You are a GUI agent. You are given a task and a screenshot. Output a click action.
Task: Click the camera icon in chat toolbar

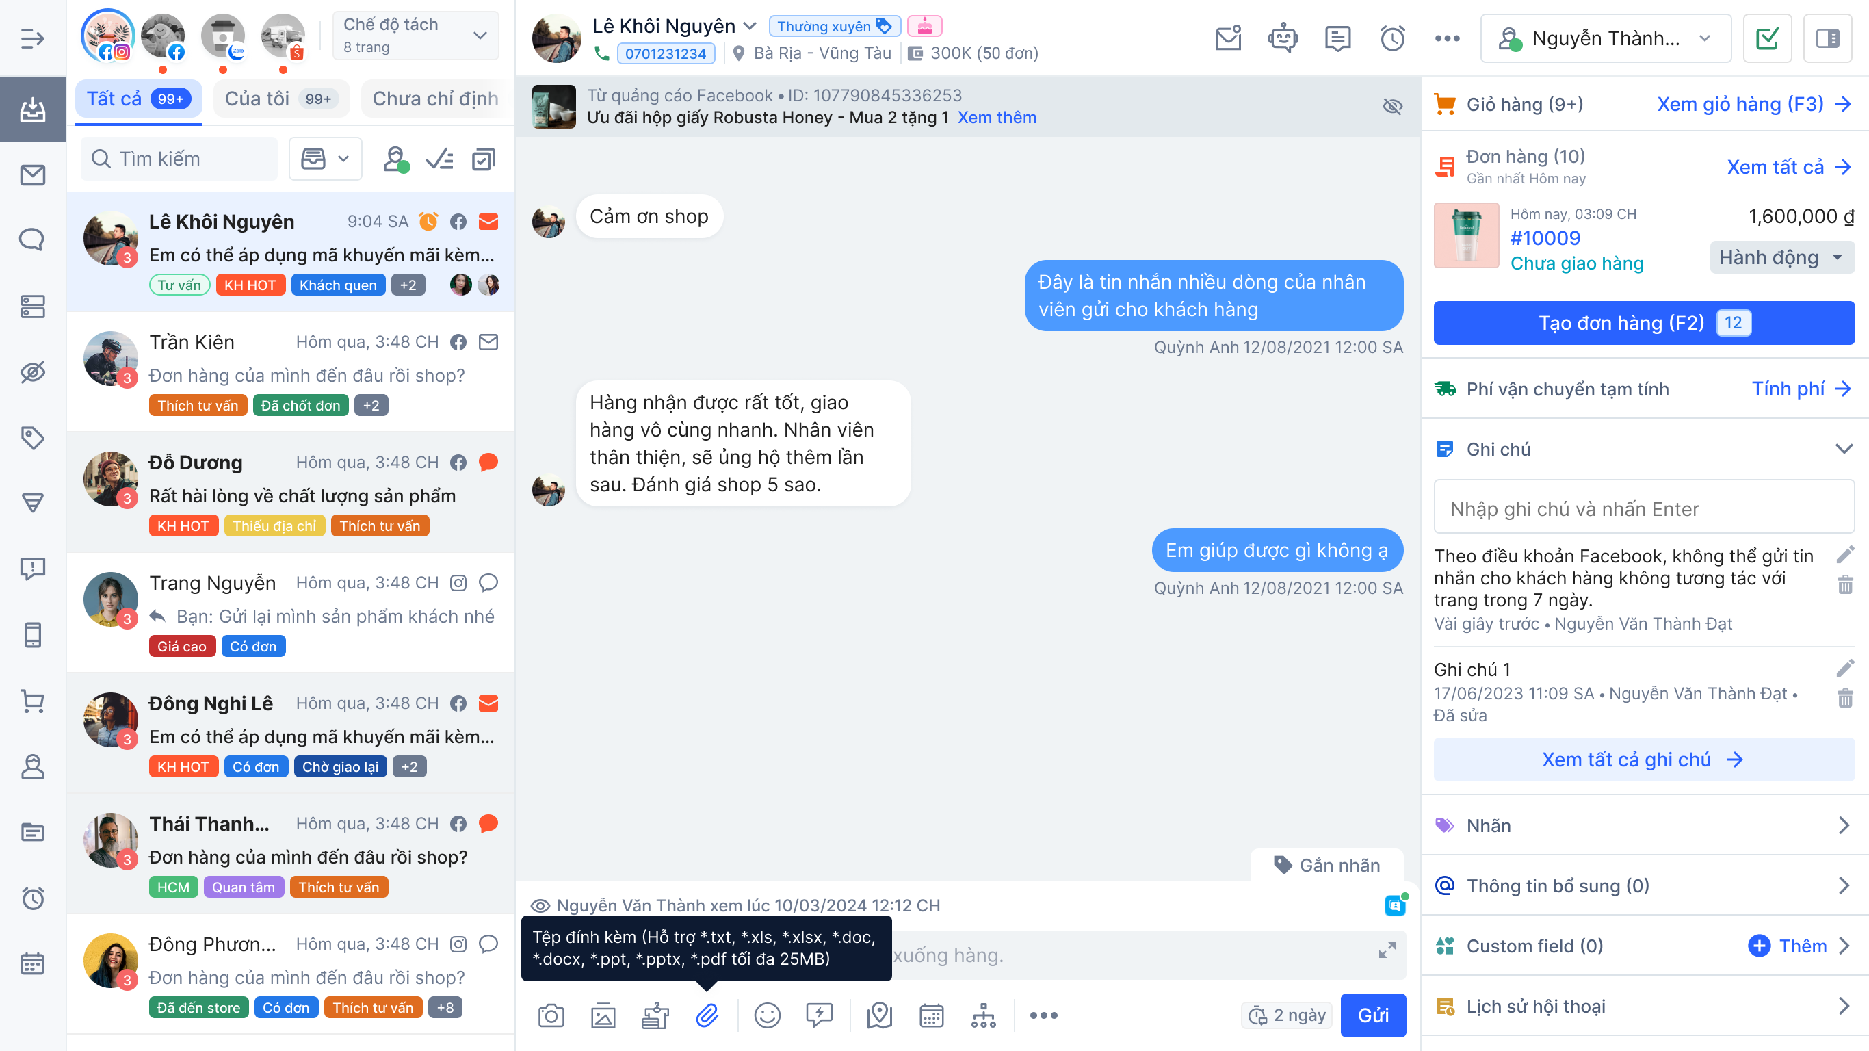[551, 1015]
